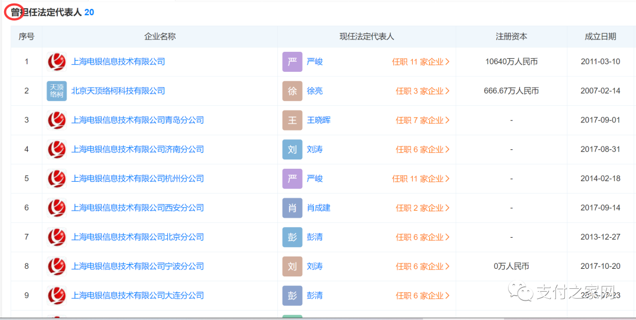Expand 任职 7 家企业 for 王晓晖
This screenshot has height=320, width=636.
[x=423, y=121]
